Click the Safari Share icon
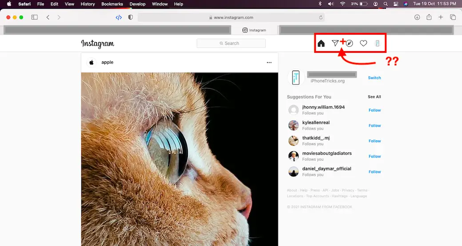Image resolution: width=462 pixels, height=246 pixels. [x=429, y=17]
